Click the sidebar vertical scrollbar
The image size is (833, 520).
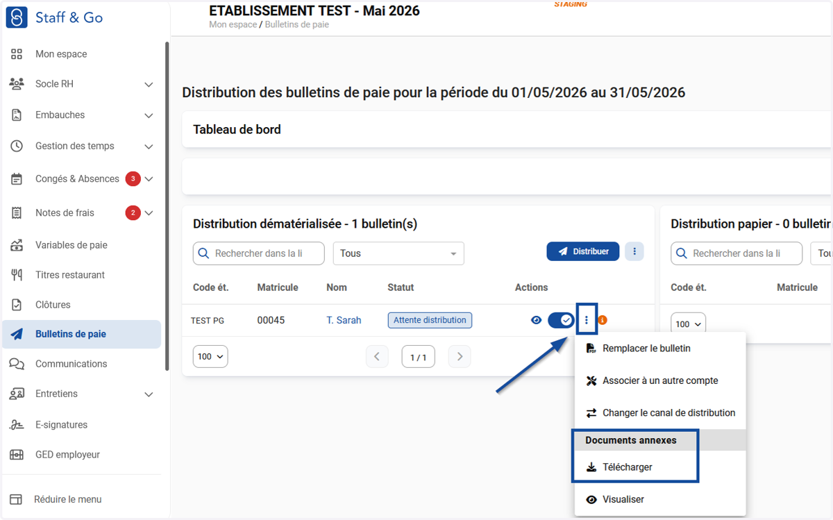[167, 206]
